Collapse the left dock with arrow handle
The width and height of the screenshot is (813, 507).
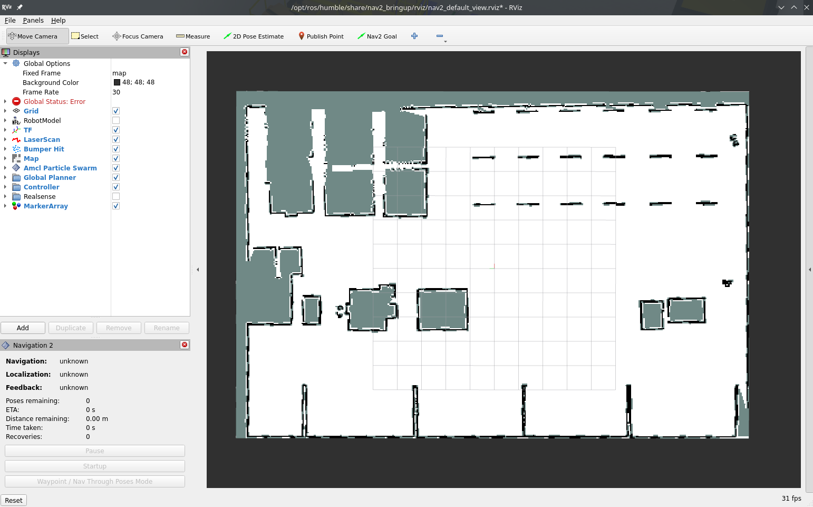point(198,270)
